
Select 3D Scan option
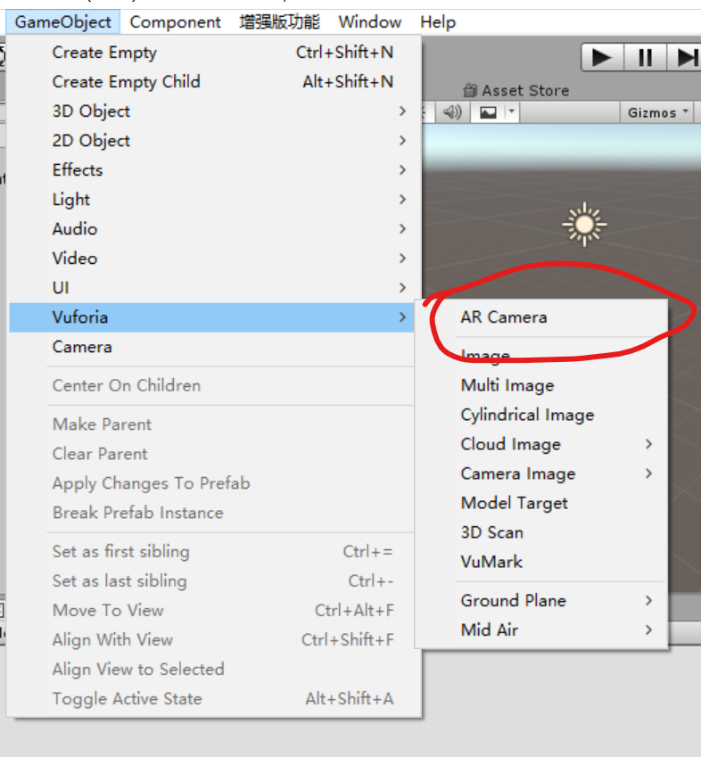click(541, 532)
